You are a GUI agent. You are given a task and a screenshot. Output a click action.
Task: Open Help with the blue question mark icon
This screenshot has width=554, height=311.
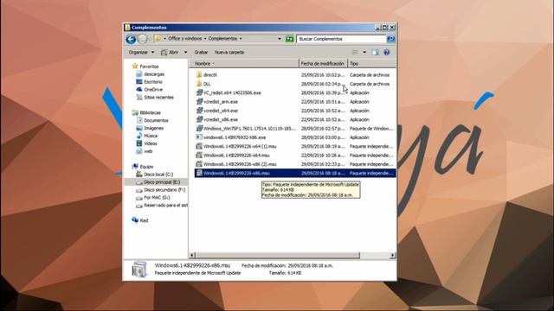[387, 52]
